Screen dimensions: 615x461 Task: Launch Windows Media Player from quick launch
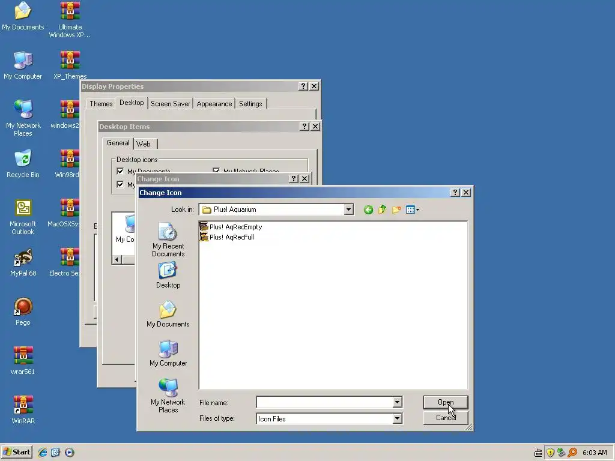click(x=70, y=453)
